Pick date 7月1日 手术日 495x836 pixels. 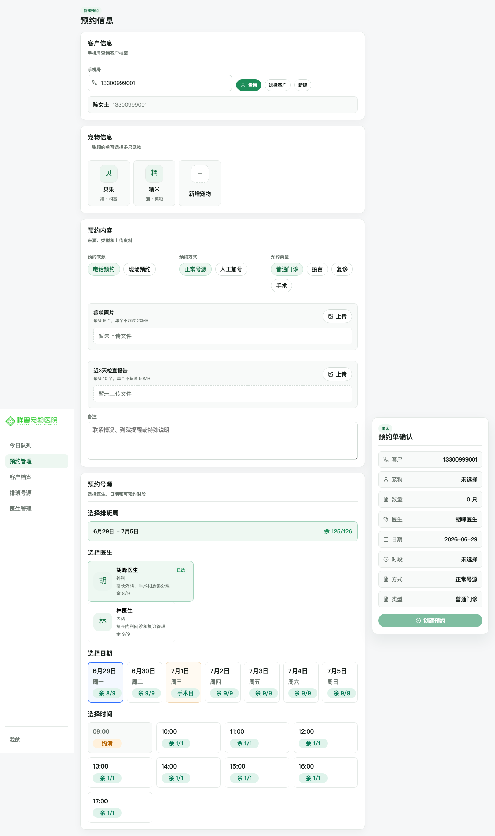pyautogui.click(x=184, y=682)
